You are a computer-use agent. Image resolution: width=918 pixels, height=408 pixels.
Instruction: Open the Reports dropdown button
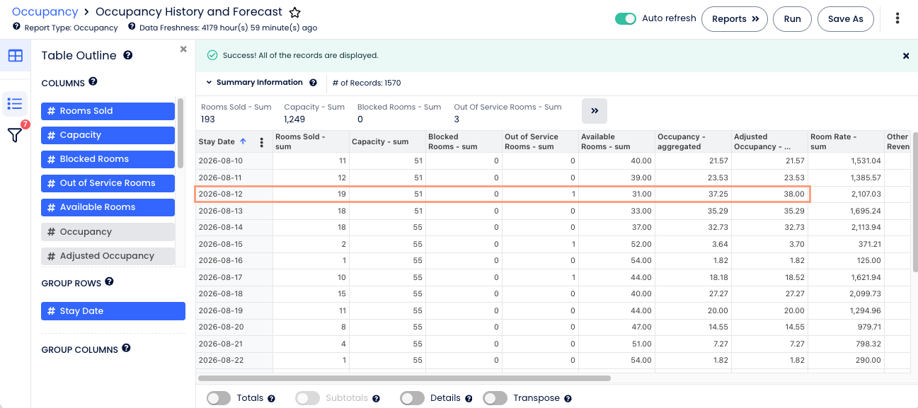(735, 19)
